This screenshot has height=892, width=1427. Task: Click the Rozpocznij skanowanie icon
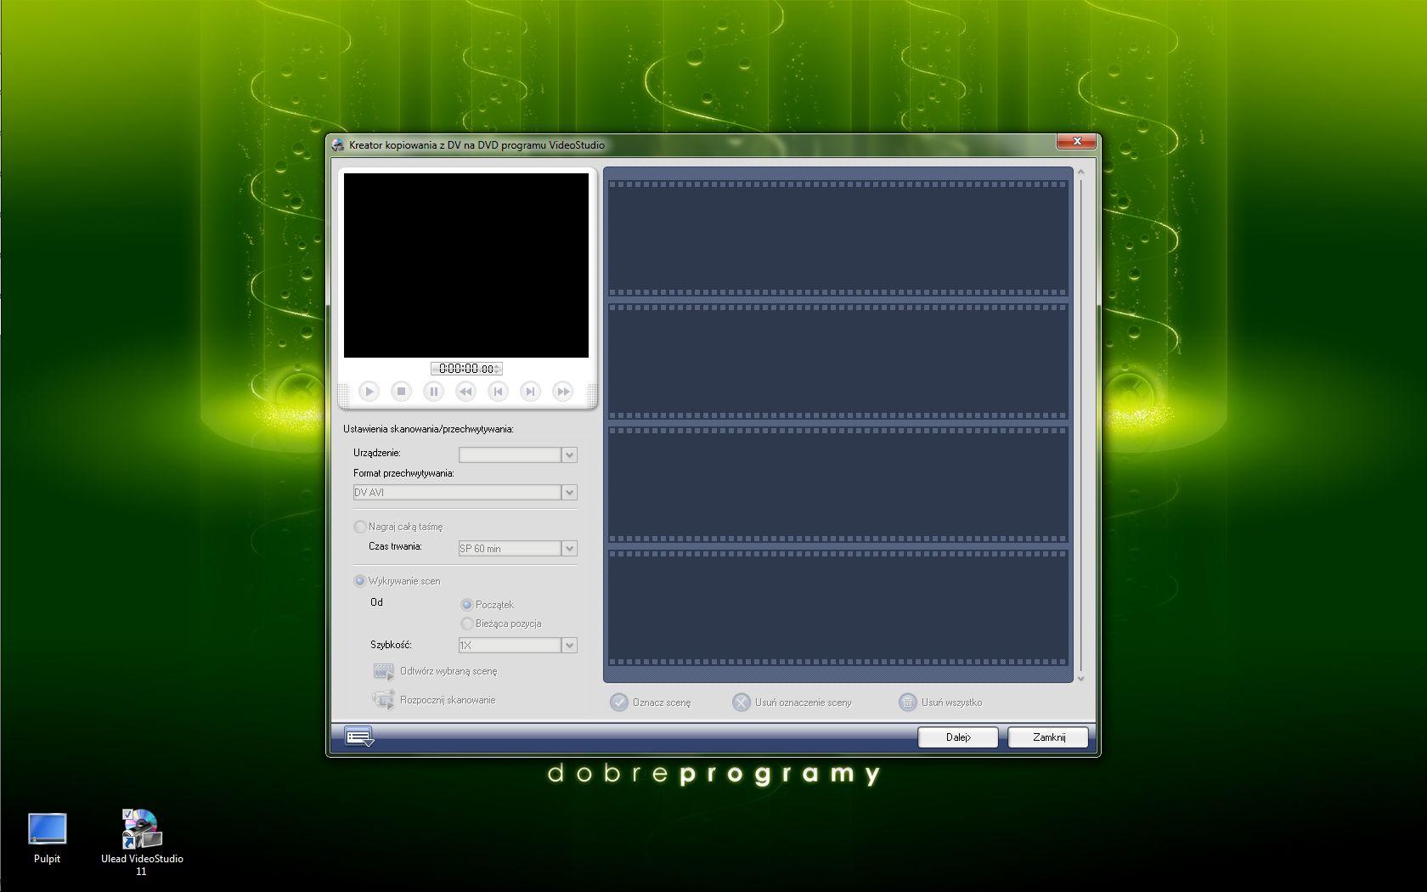pyautogui.click(x=384, y=700)
